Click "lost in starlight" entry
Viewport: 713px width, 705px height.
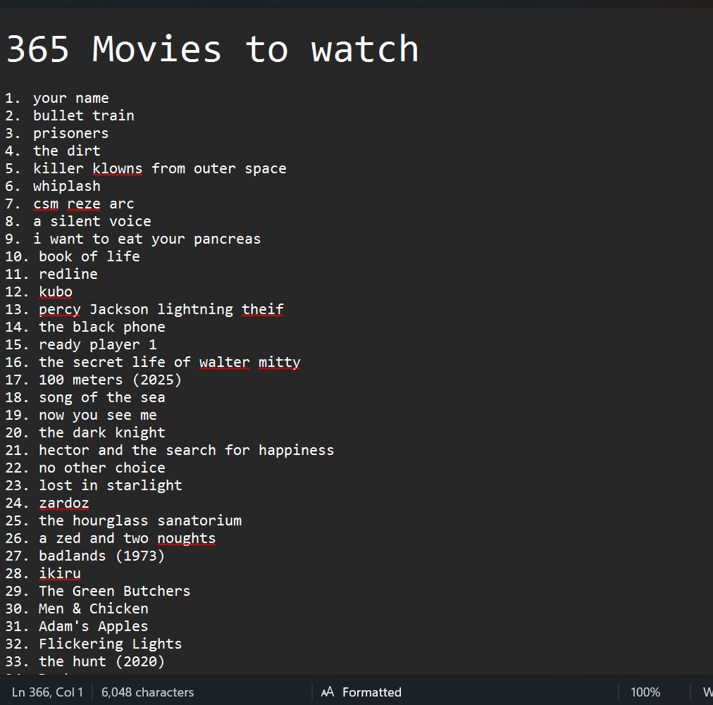coord(110,485)
